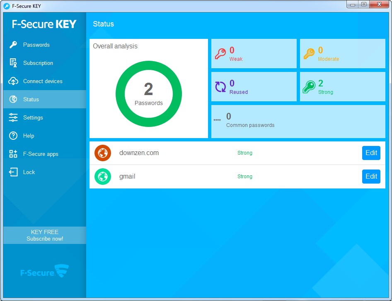Open the Help page
Screen dimensions: 392x301
tap(45, 136)
